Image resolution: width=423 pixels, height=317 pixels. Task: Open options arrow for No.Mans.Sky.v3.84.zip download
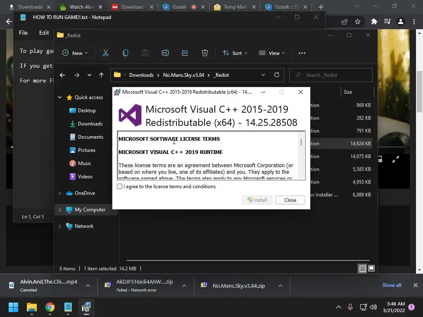tap(280, 286)
